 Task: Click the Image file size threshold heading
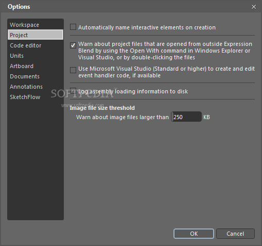click(x=102, y=108)
